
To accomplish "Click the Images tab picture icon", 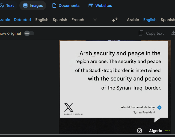I will [x=25, y=5].
